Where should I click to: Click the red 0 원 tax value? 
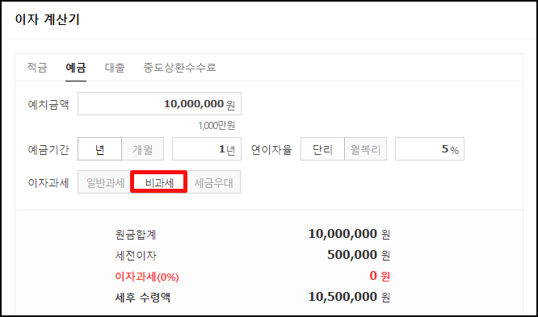[380, 276]
